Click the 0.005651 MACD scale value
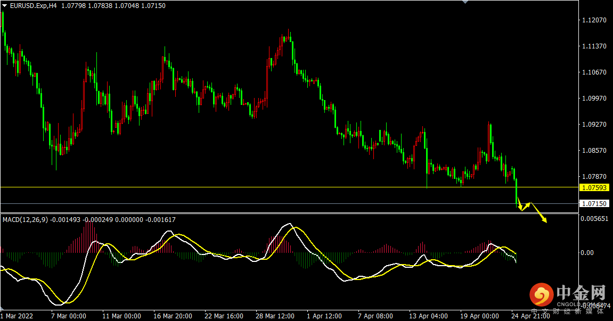 pyautogui.click(x=594, y=219)
